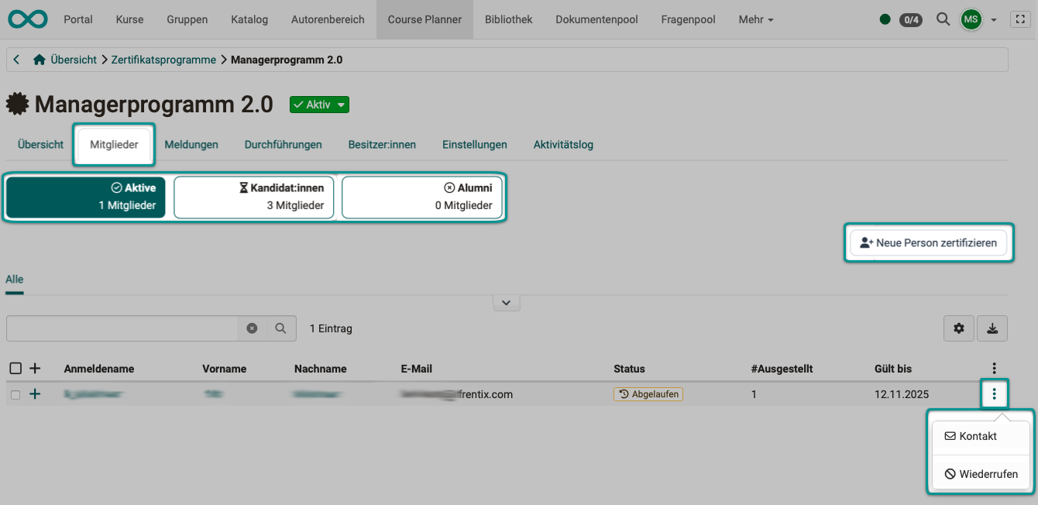Open table column settings via gear icon
This screenshot has width=1038, height=505.
958,328
